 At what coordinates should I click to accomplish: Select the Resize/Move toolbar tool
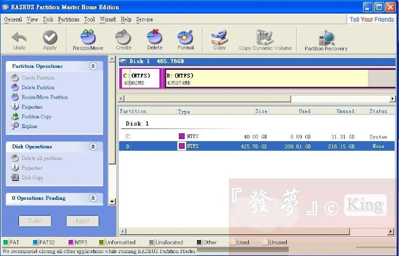[x=88, y=40]
